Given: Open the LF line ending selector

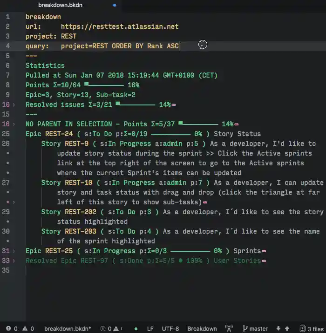Looking at the screenshot, I should coord(150,329).
